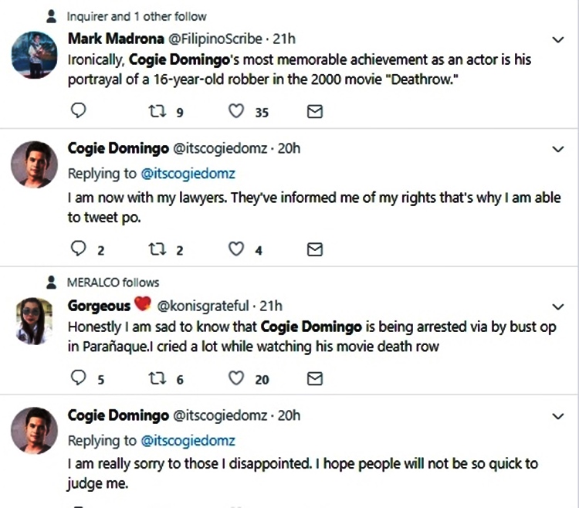
Task: Like Cogie Domingo's tweet about his lawyers
Action: point(238,249)
